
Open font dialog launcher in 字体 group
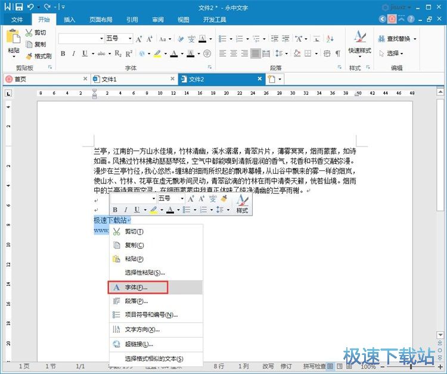point(210,67)
